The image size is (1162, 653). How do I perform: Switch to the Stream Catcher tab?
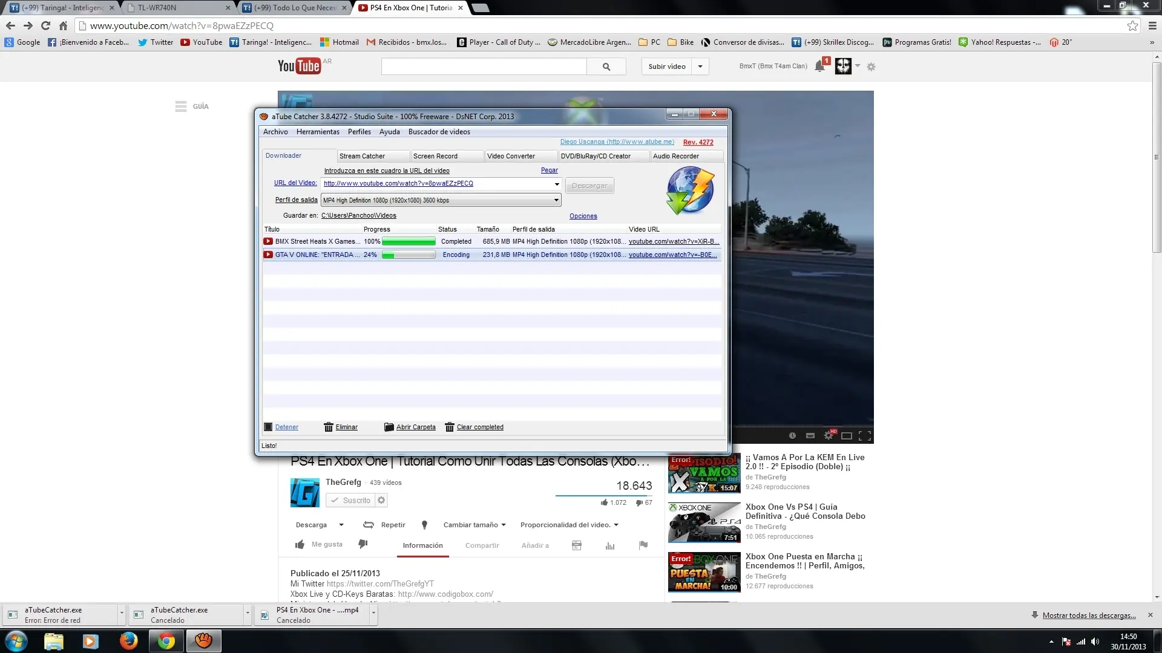pyautogui.click(x=373, y=156)
